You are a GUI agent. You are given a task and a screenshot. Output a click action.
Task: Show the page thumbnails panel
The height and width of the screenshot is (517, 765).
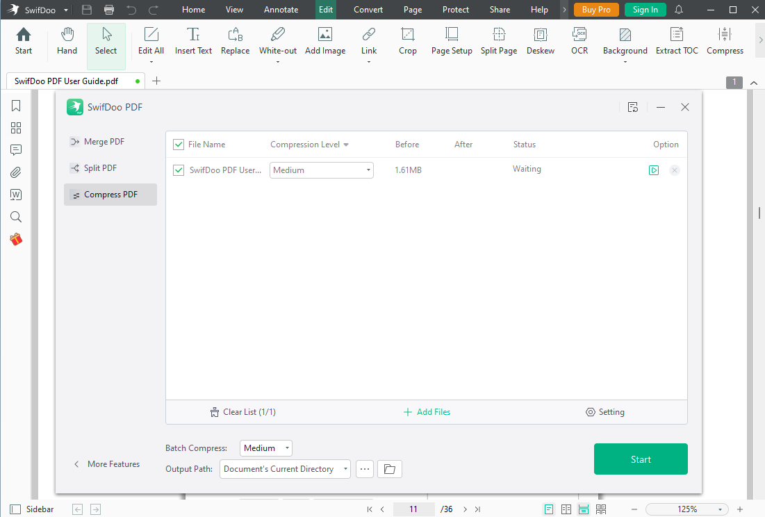pyautogui.click(x=16, y=128)
